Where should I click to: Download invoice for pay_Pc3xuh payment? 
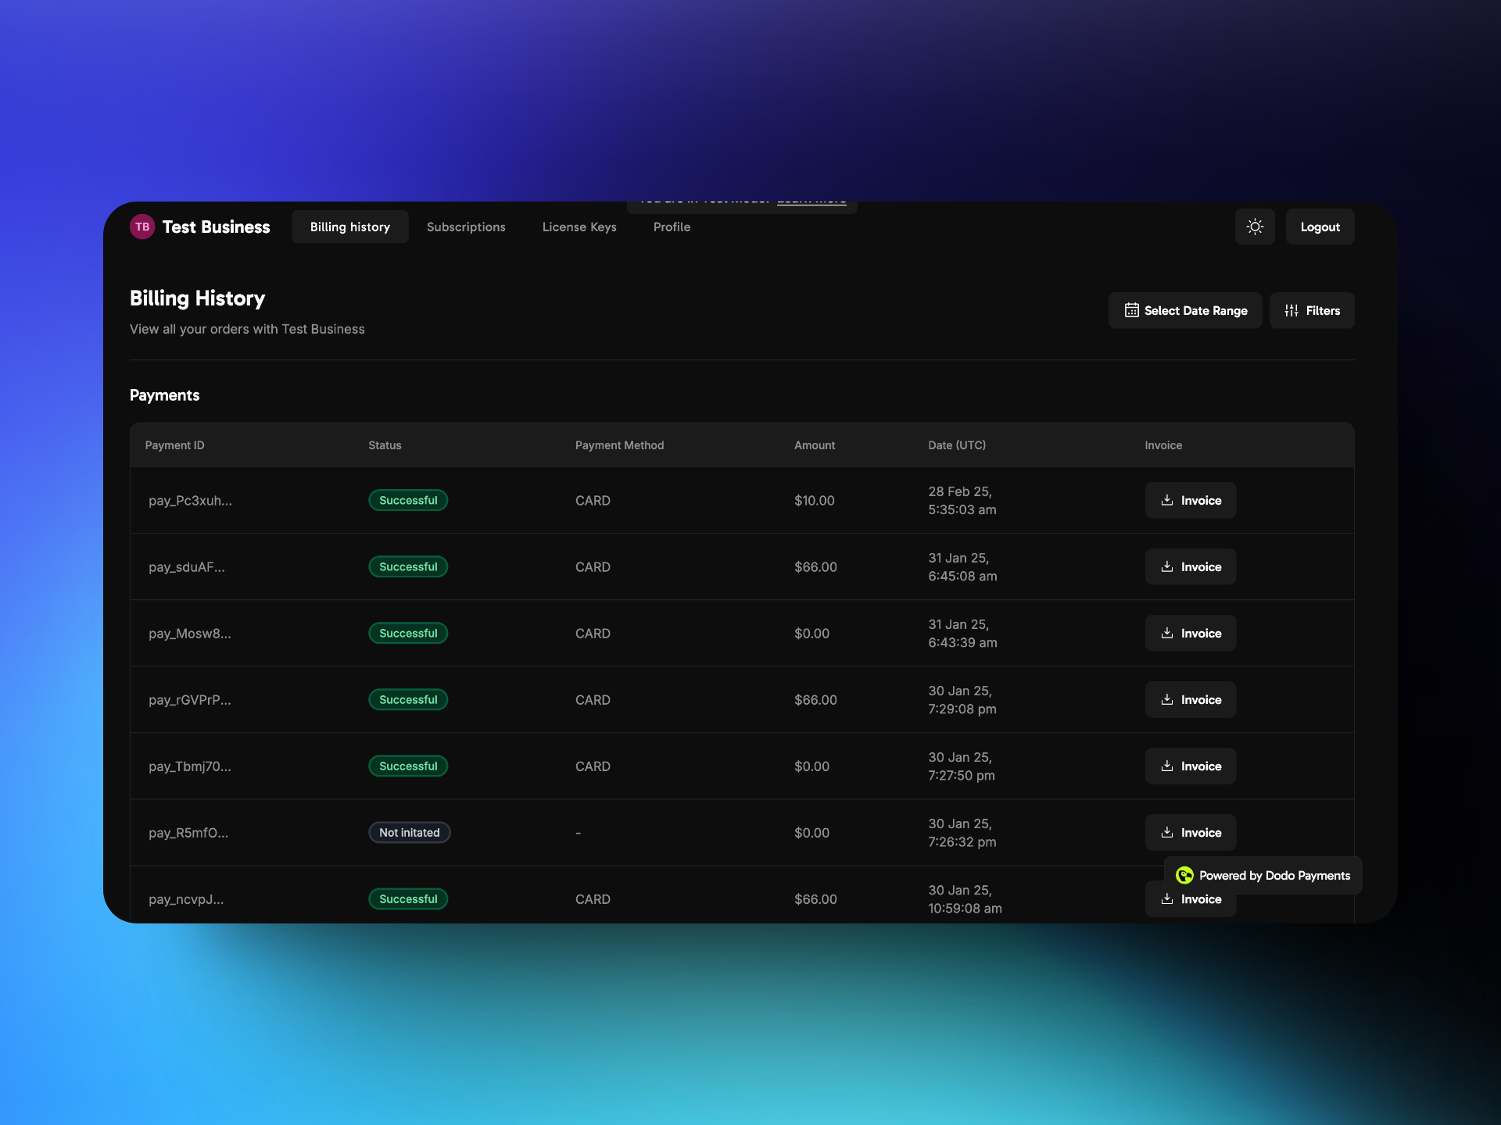[1191, 500]
